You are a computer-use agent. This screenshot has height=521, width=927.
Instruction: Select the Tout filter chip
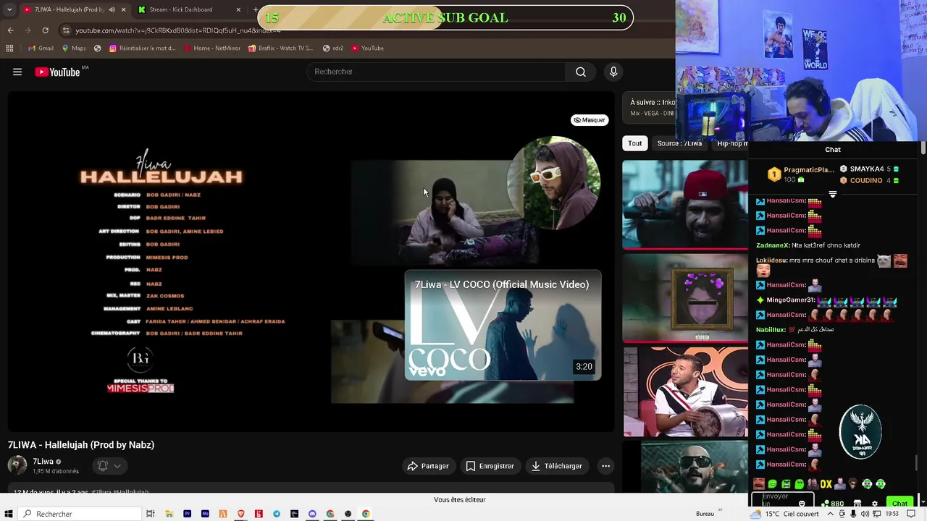click(x=635, y=143)
